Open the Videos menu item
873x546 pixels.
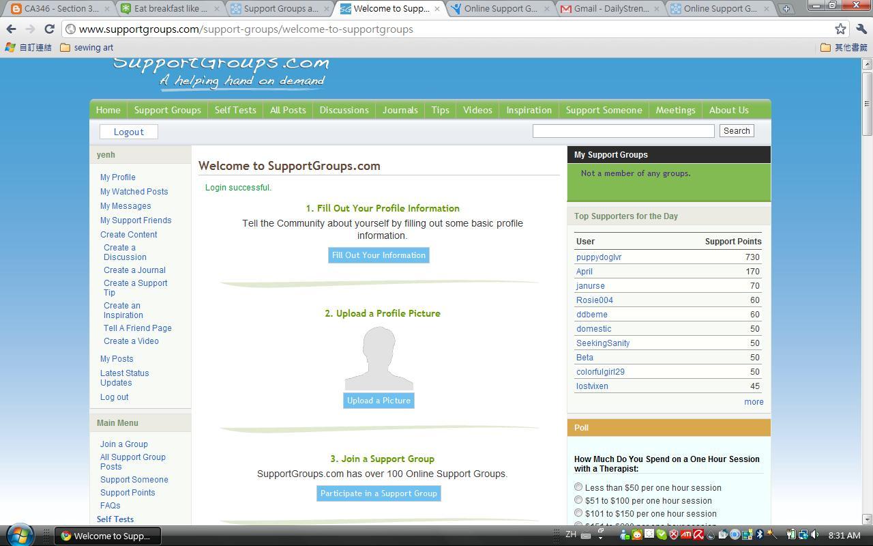click(x=477, y=110)
